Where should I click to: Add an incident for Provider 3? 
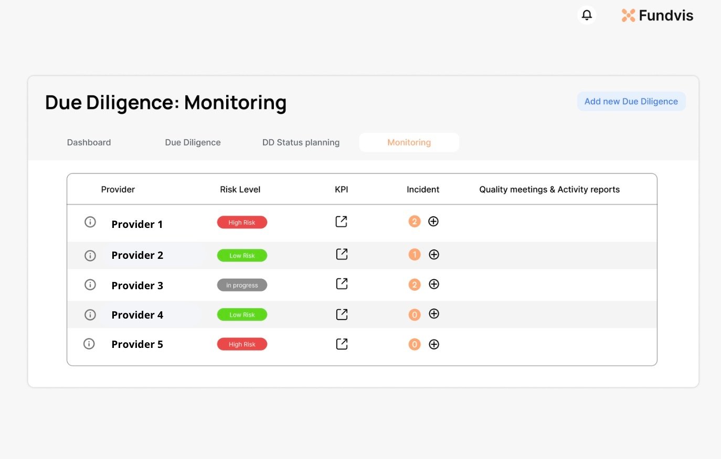pyautogui.click(x=434, y=284)
